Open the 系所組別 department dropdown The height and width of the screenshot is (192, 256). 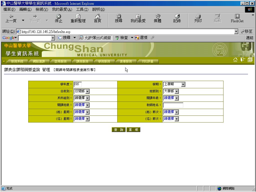coord(87,98)
